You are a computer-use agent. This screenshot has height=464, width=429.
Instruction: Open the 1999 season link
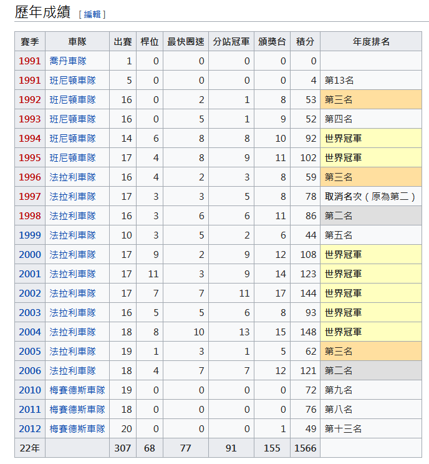[x=30, y=235]
